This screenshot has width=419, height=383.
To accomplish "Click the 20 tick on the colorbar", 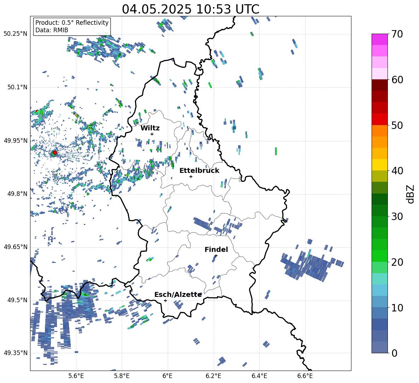I will (x=397, y=262).
